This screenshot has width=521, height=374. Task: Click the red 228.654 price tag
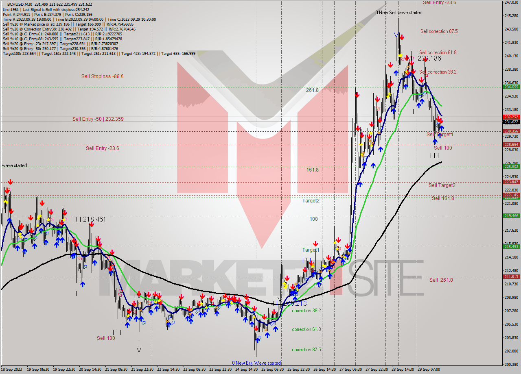511,144
